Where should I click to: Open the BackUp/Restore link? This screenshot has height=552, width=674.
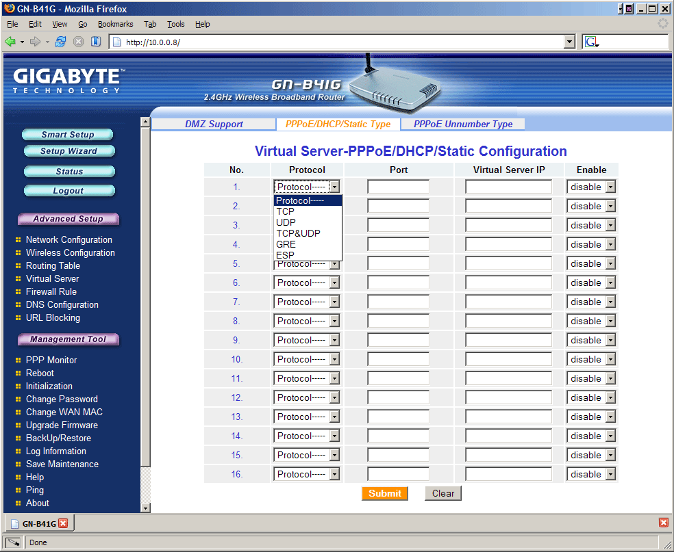coord(58,438)
